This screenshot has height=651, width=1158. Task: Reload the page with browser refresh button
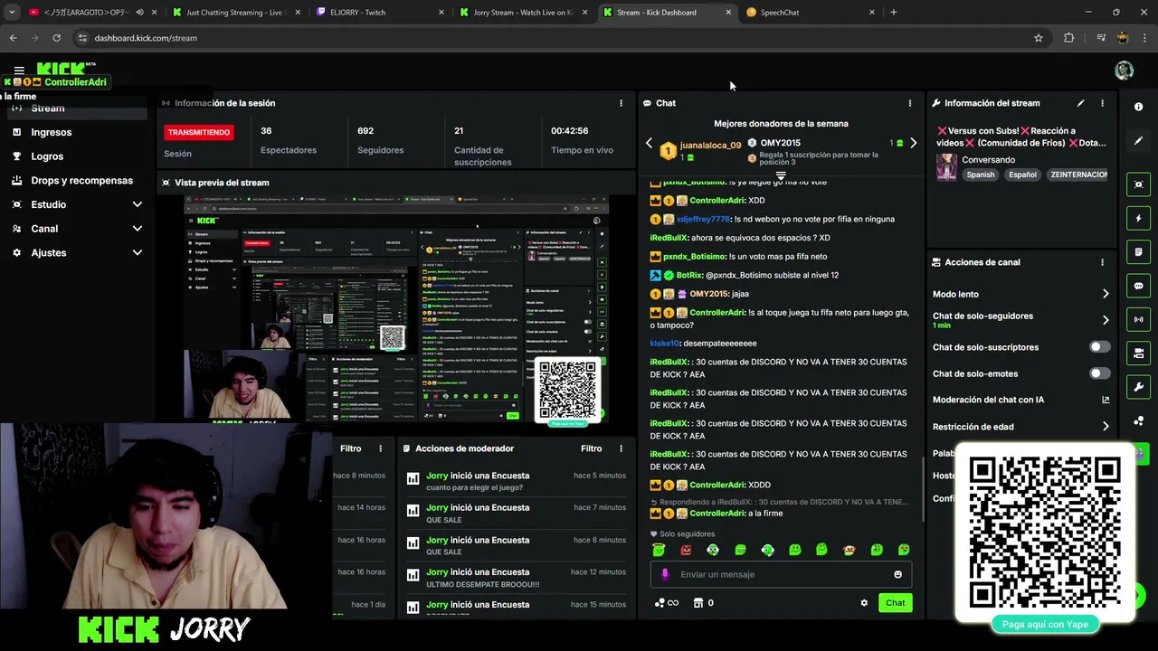click(x=56, y=38)
